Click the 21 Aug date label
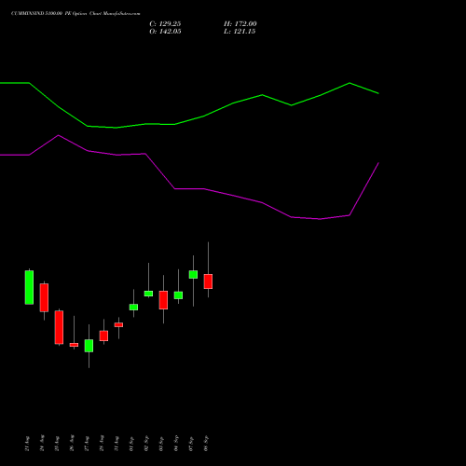Viewport: 466px width, 466px height. [27, 444]
